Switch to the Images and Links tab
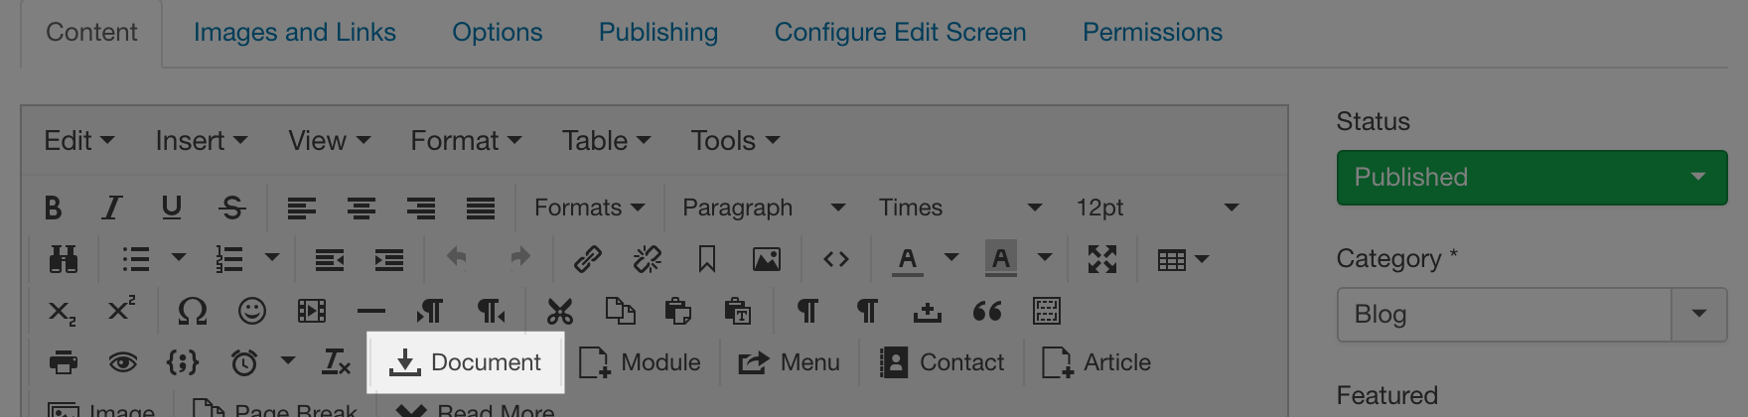 (294, 33)
